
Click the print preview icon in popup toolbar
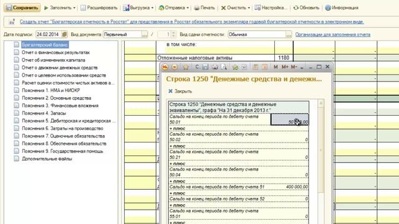(x=224, y=67)
